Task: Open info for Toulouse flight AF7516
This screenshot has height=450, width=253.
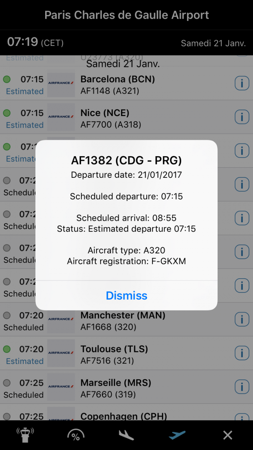Action: point(242,353)
